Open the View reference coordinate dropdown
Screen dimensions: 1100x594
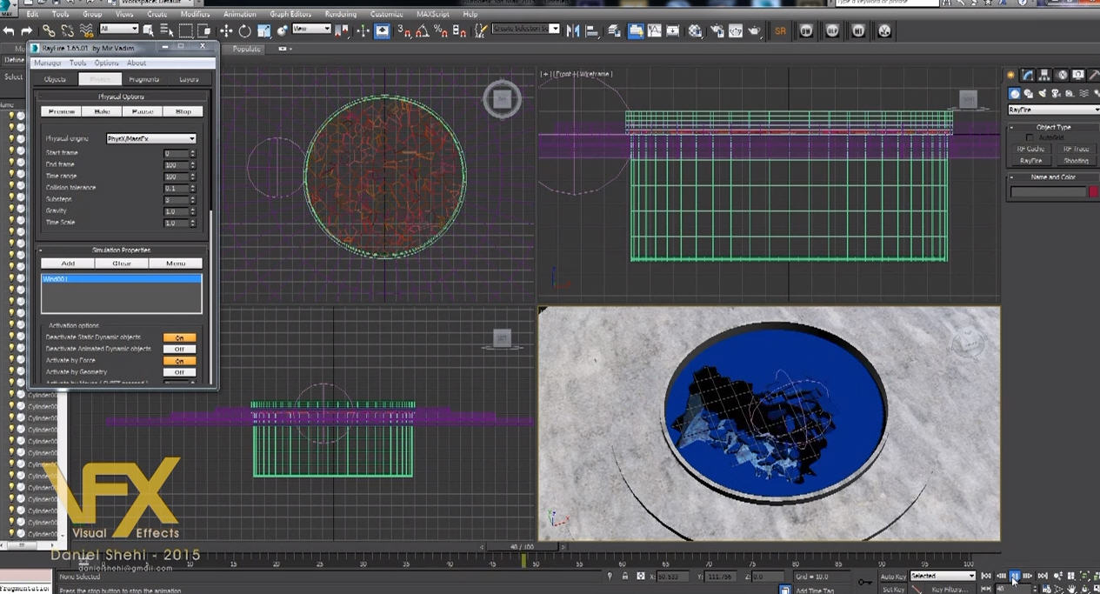(311, 29)
